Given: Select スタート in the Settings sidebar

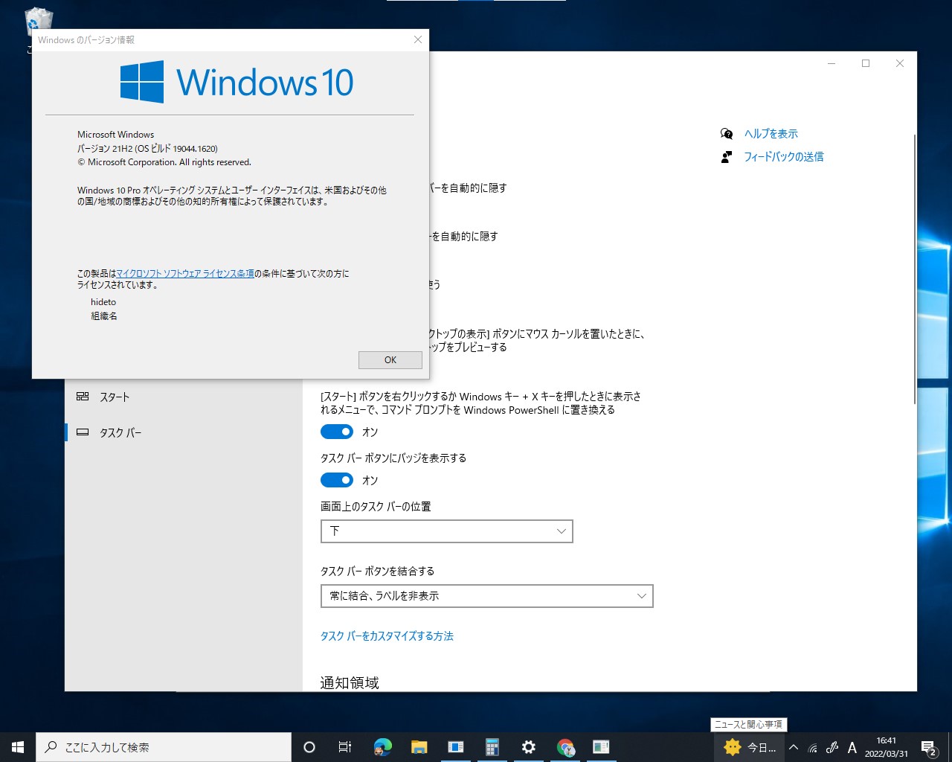Looking at the screenshot, I should [115, 397].
